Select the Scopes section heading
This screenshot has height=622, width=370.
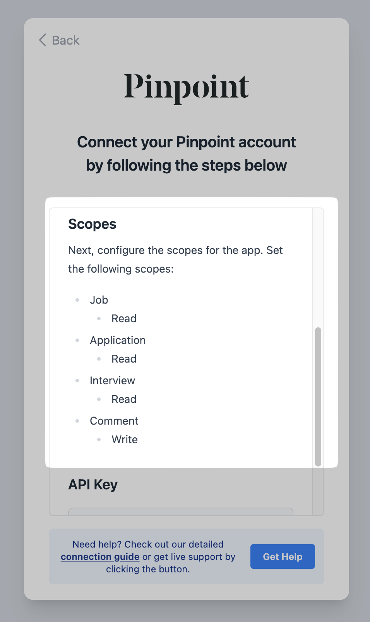coord(92,224)
